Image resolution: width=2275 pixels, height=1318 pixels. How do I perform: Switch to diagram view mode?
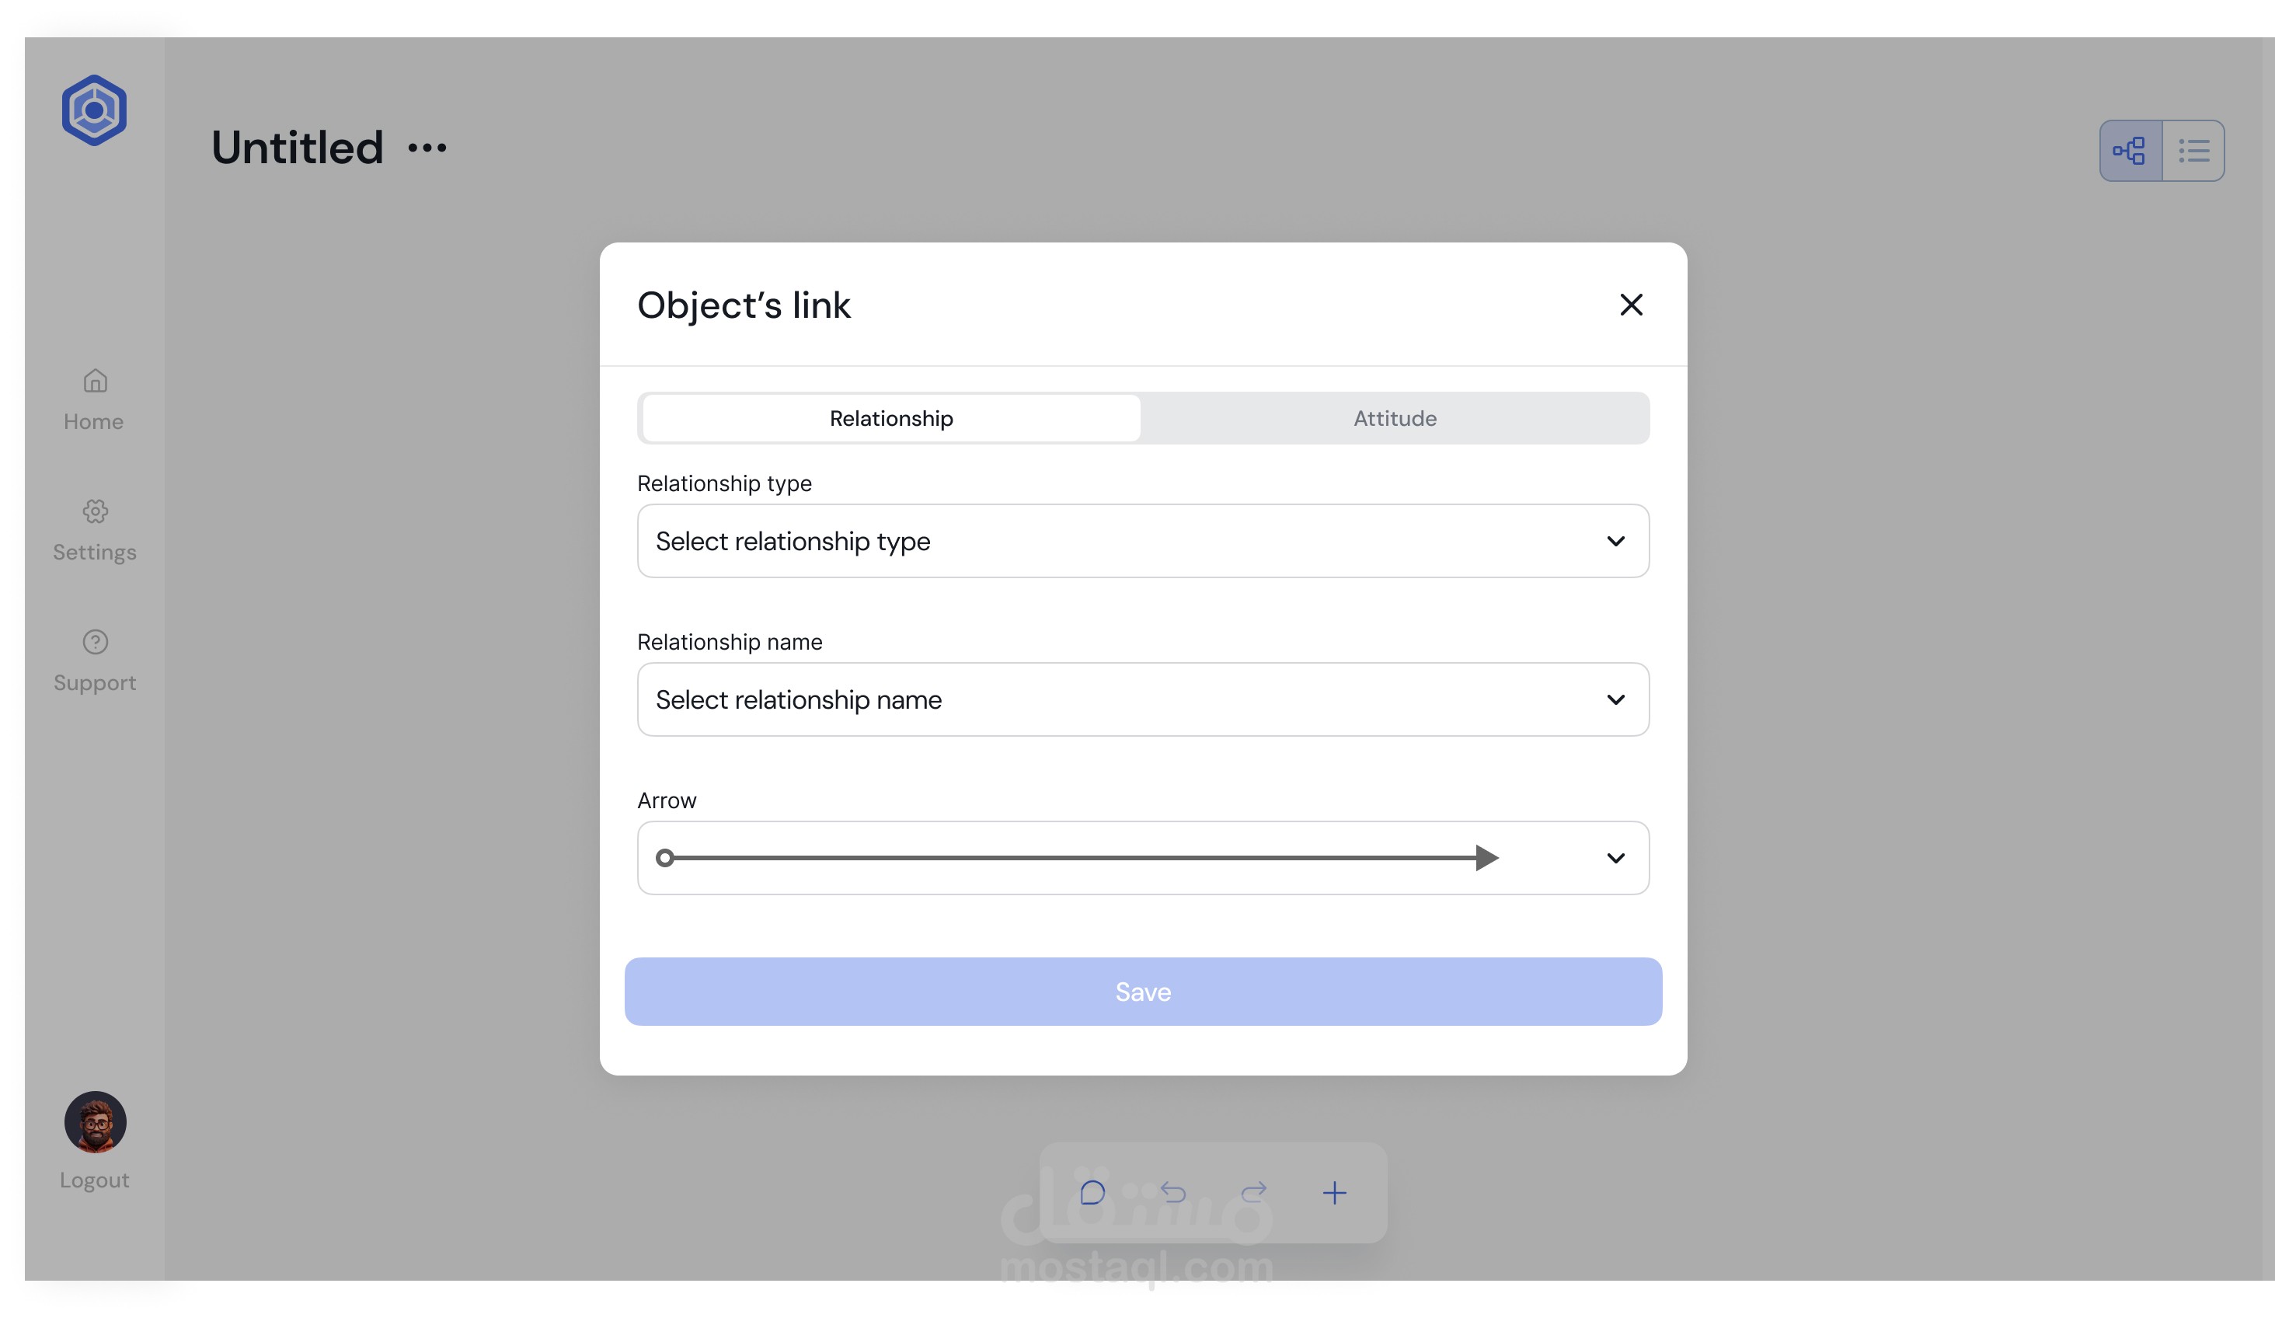(x=2130, y=151)
